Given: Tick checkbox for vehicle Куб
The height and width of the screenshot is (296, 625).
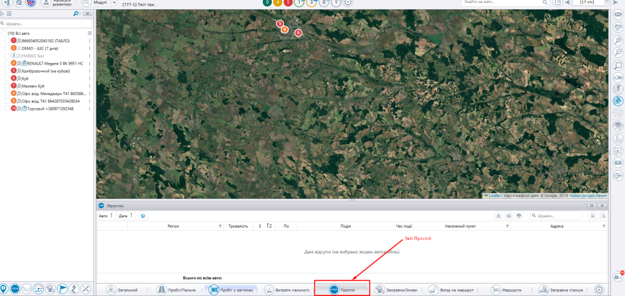Looking at the screenshot, I should (x=7, y=79).
